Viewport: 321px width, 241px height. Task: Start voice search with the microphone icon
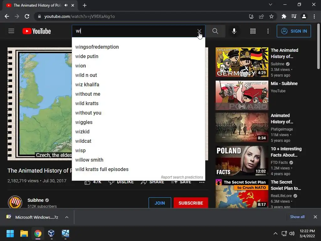coord(234,31)
